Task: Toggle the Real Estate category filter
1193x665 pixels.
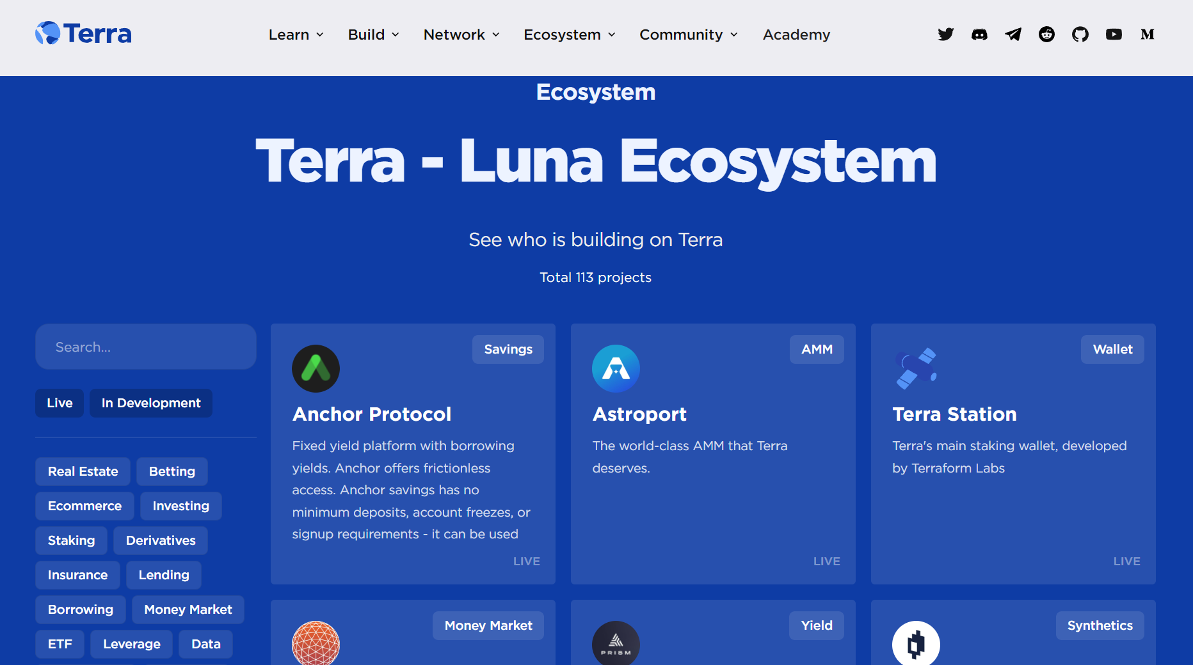Action: (x=83, y=471)
